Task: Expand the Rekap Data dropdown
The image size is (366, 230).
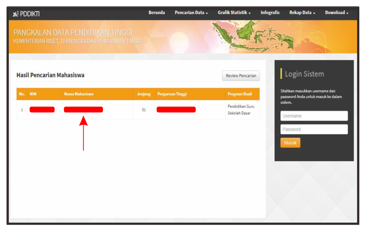Action: [x=302, y=13]
